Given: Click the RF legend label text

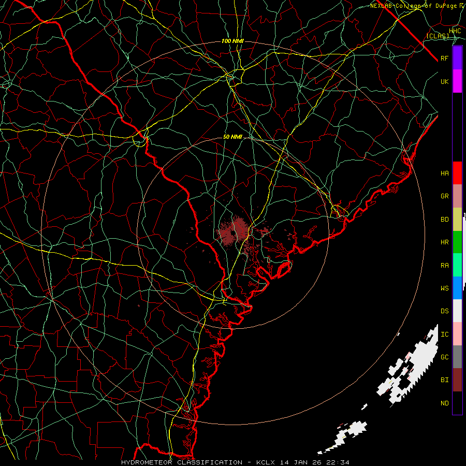Looking at the screenshot, I should [444, 58].
